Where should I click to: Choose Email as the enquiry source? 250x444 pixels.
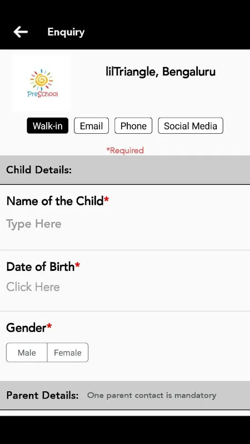point(91,126)
